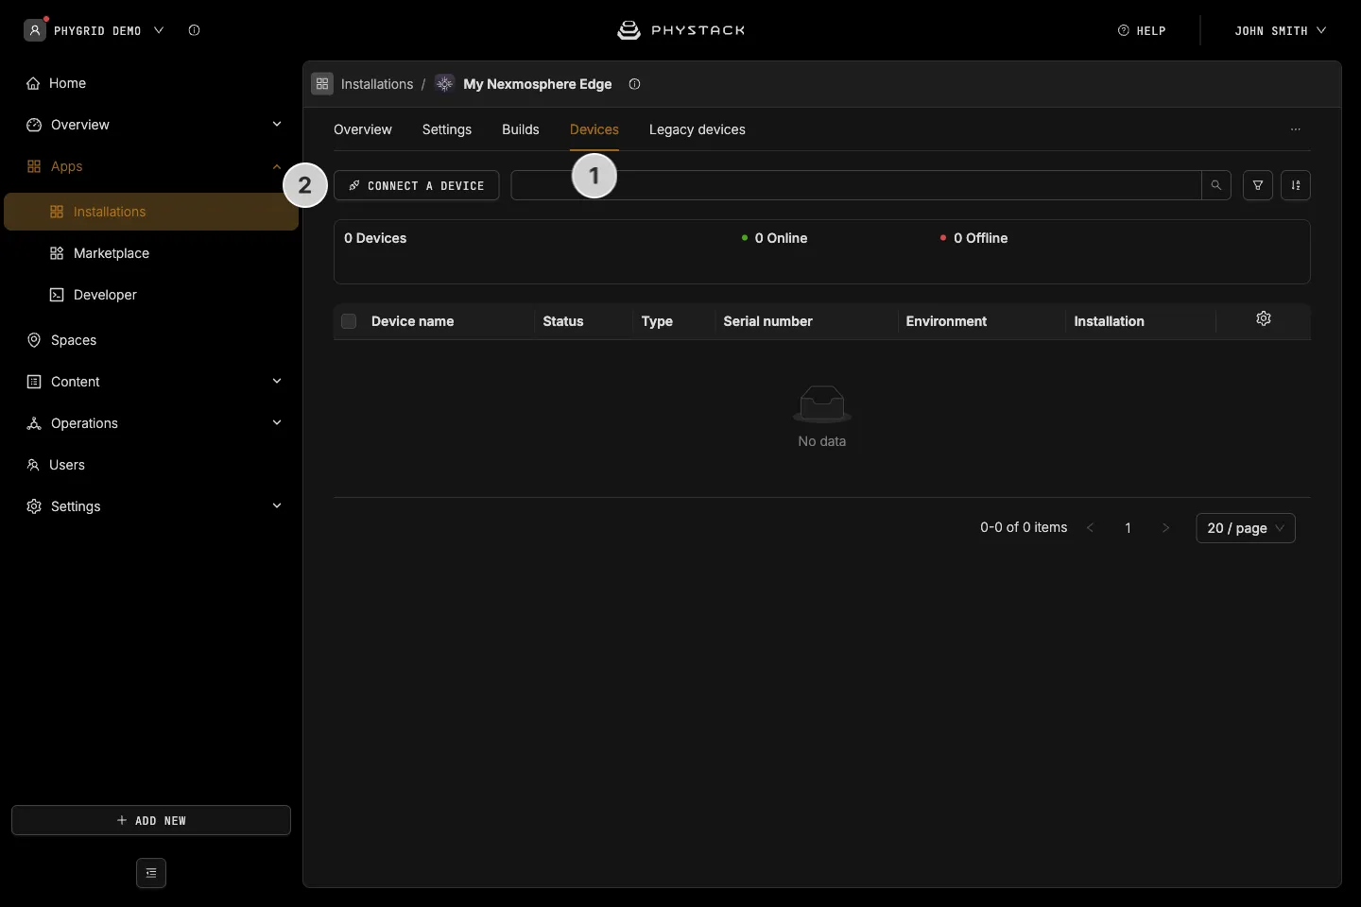The width and height of the screenshot is (1361, 907).
Task: Click the previous page arrow
Action: pyautogui.click(x=1091, y=528)
